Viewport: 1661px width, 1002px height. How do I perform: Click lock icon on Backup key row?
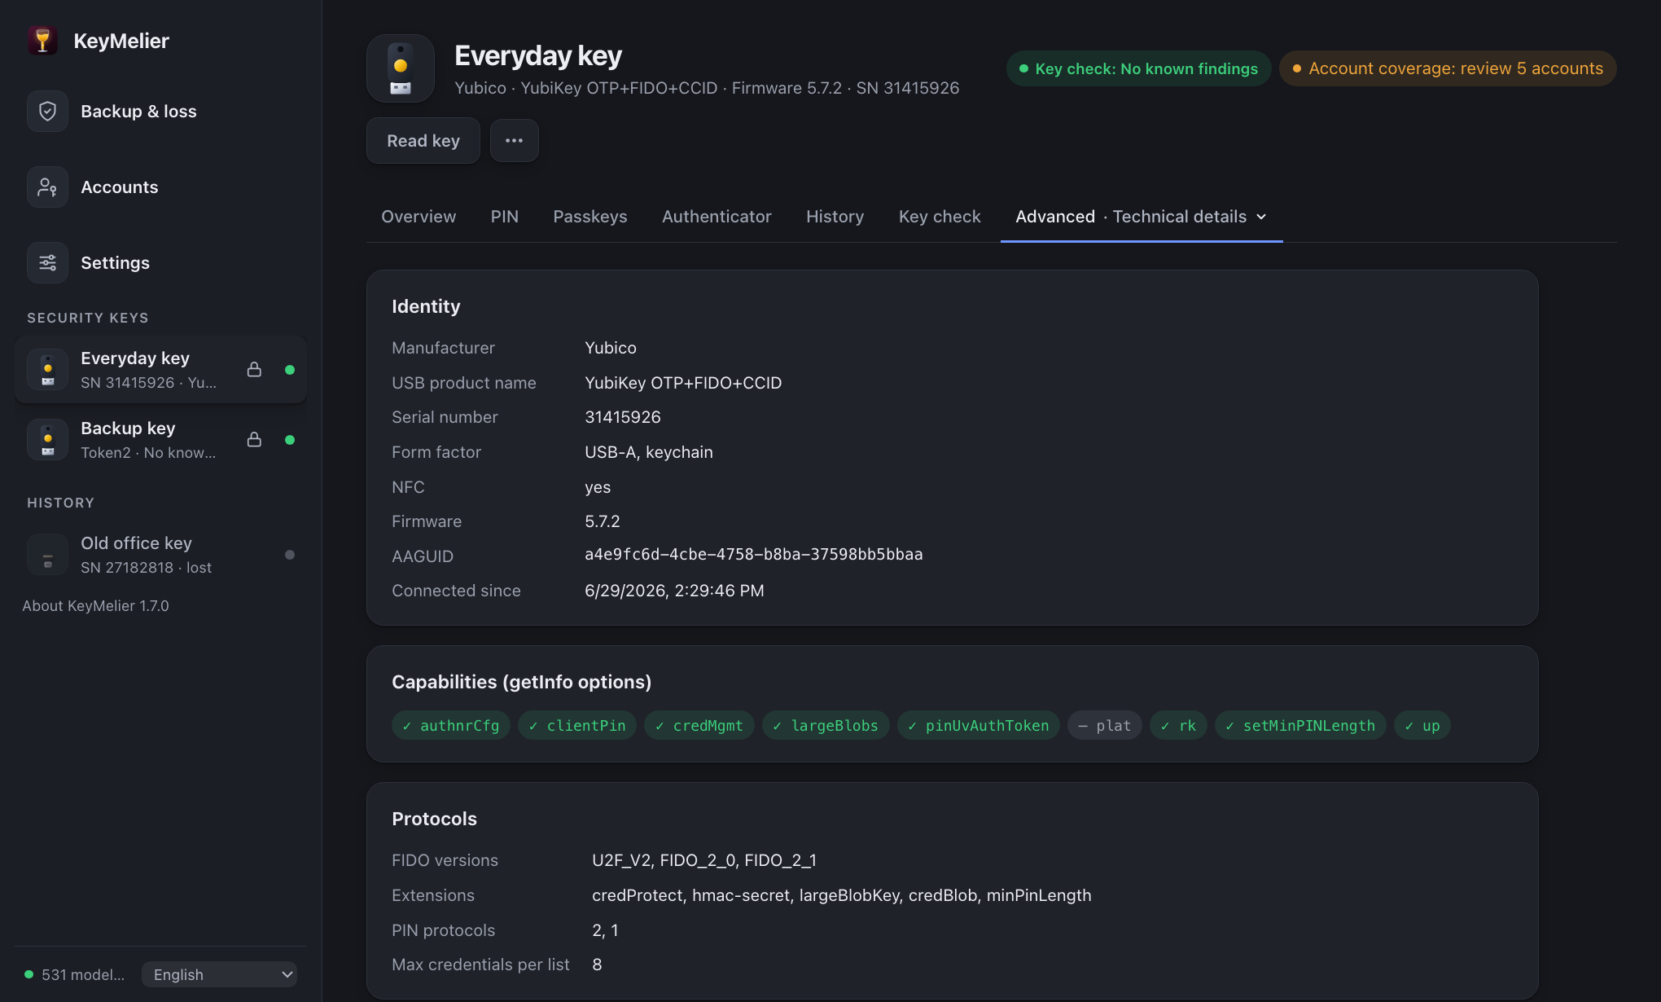pos(254,440)
